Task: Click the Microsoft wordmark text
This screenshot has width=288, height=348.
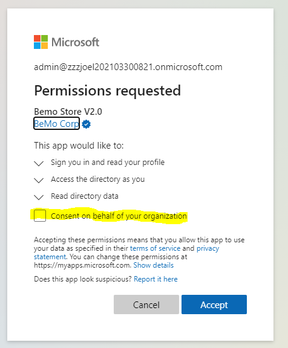Action: click(x=76, y=42)
